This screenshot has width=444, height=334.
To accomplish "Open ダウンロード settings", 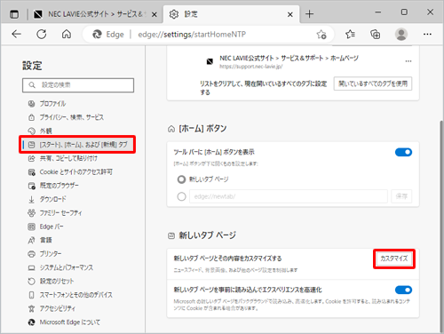I will point(47,199).
